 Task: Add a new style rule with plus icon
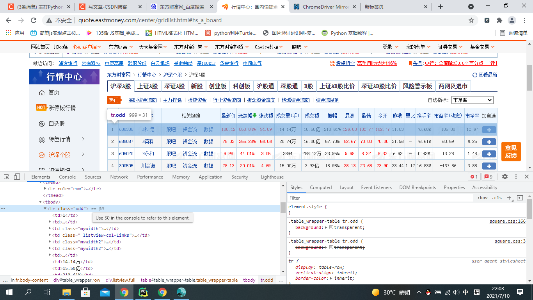(x=509, y=198)
